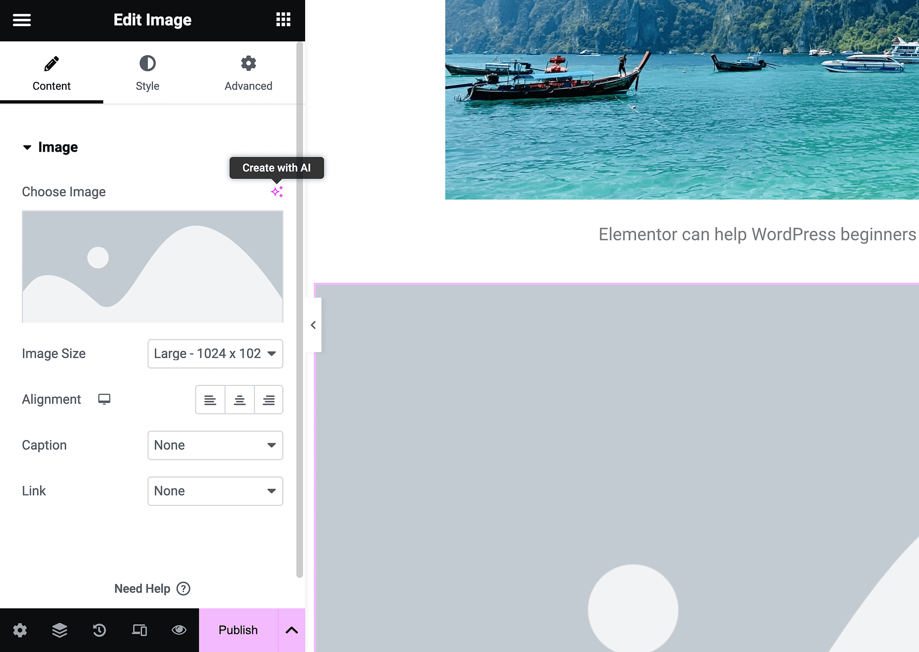Click the Advanced settings gear icon

pos(248,63)
